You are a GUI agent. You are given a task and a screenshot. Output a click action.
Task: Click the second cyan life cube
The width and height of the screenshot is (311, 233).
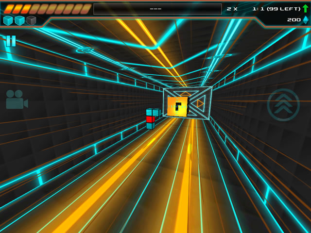tap(19, 20)
